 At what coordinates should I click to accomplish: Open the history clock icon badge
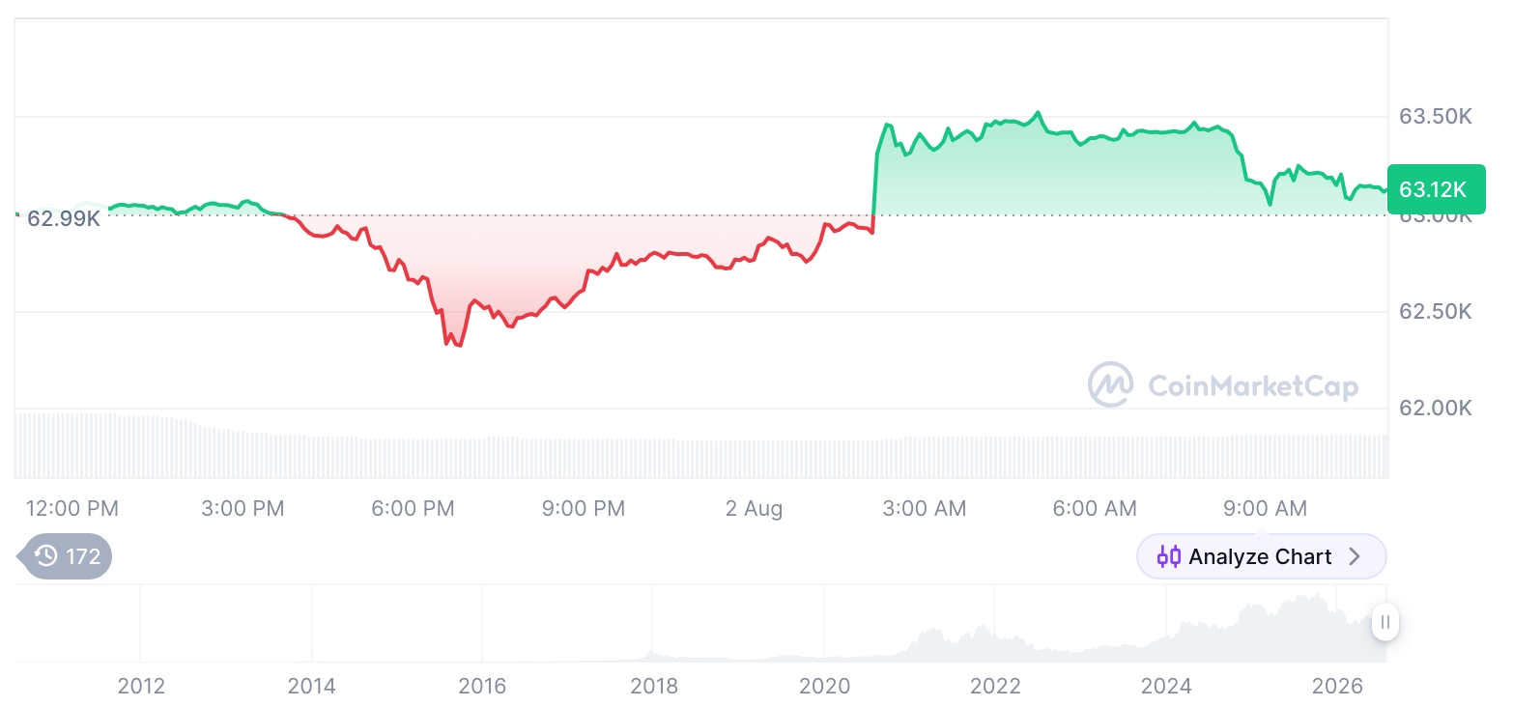pos(45,556)
